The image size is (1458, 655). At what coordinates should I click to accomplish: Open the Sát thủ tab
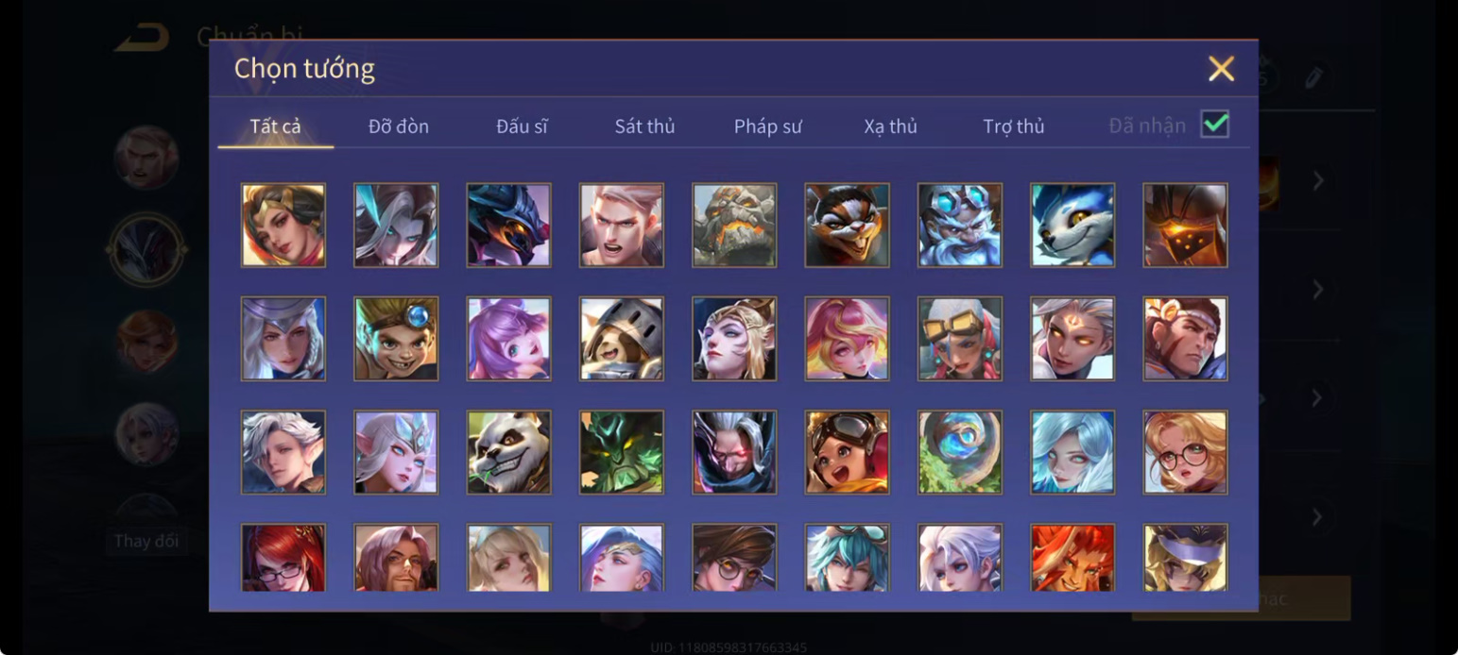(x=645, y=126)
